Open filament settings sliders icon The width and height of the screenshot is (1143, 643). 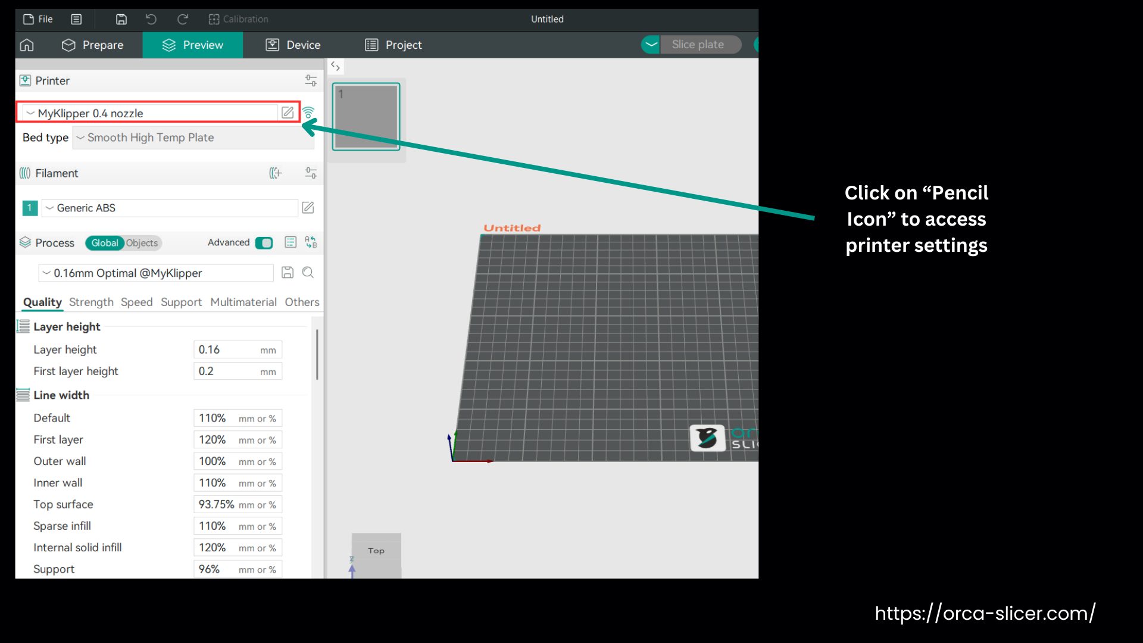click(311, 173)
